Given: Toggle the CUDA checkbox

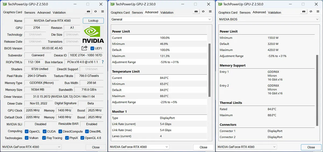Looking at the screenshot, I should tap(44, 131).
